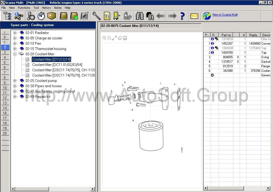Click the info icon beside part 1374516
The height and width of the screenshot is (192, 273).
click(212, 39)
